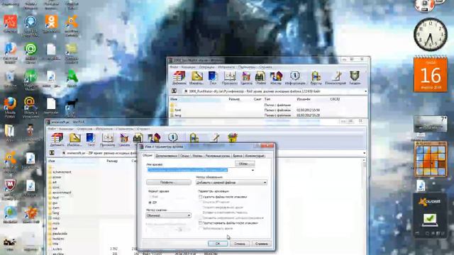Click Профили... button
Screen dimensions: 454x255
169,183
